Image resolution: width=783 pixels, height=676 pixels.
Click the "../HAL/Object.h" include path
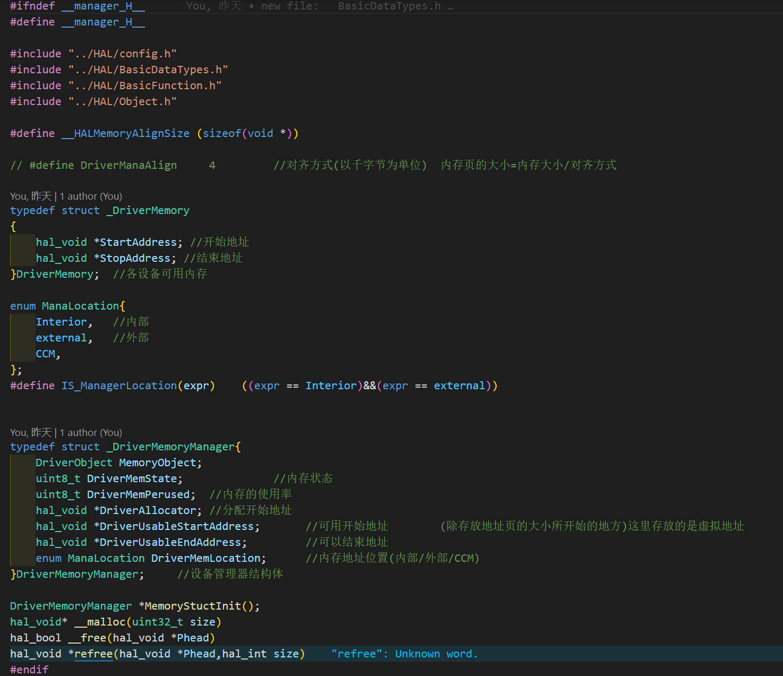(122, 101)
